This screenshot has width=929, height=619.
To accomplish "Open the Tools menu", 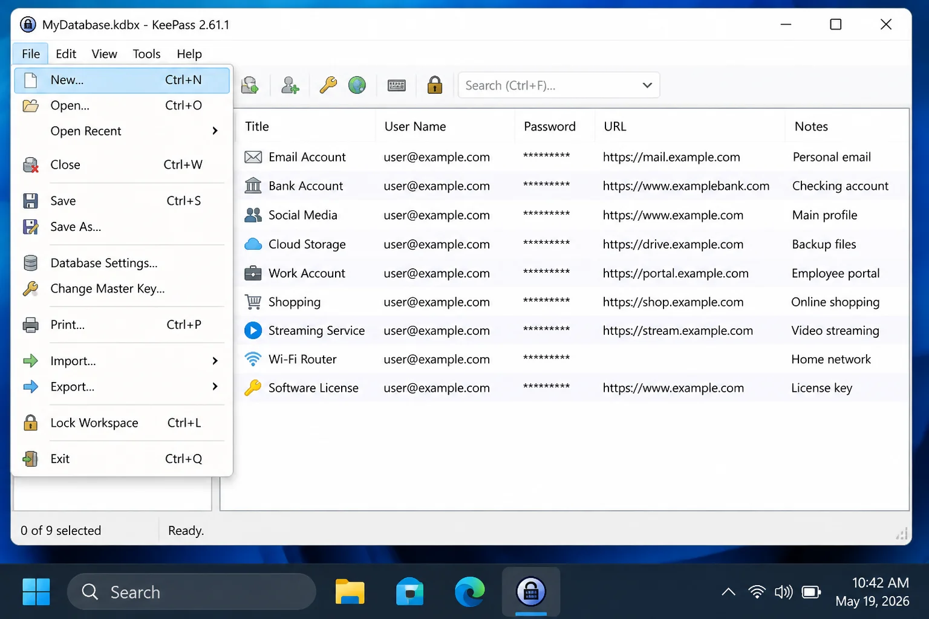I will 146,54.
